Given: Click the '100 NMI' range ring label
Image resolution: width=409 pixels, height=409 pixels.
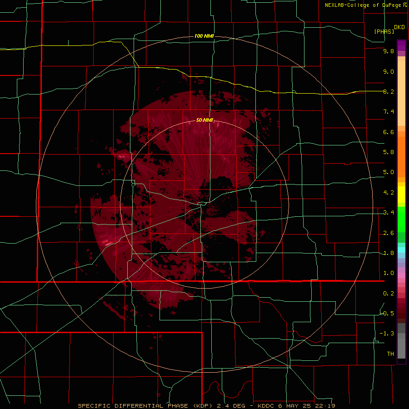Looking at the screenshot, I should tap(204, 36).
